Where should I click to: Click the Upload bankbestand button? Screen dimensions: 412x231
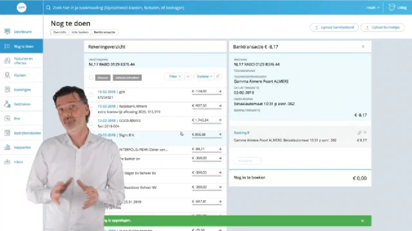coord(334,27)
